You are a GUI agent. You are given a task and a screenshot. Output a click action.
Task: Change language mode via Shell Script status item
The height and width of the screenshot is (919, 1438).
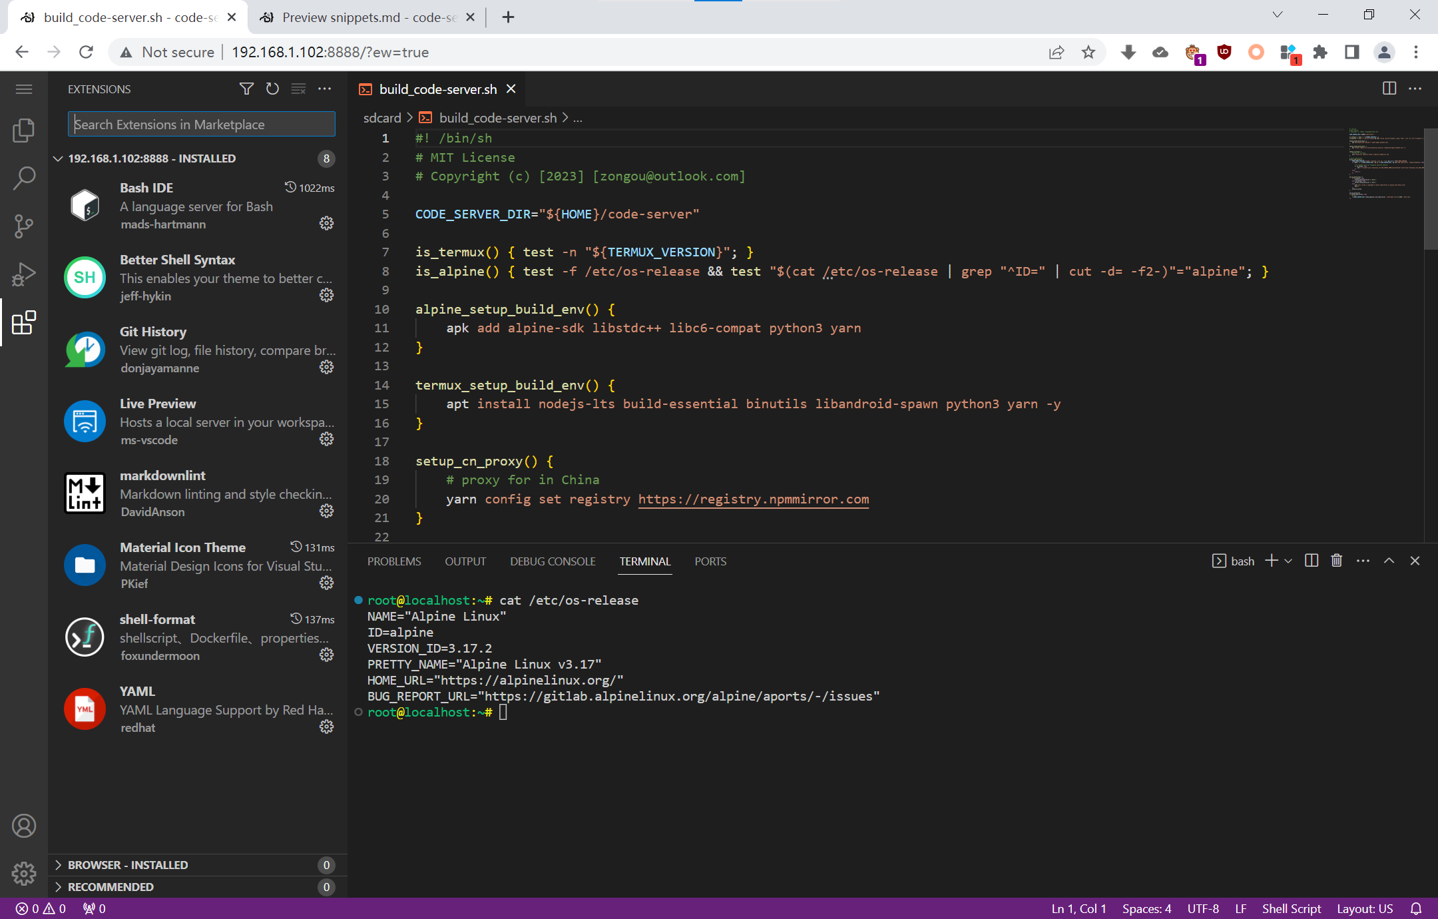click(1290, 908)
